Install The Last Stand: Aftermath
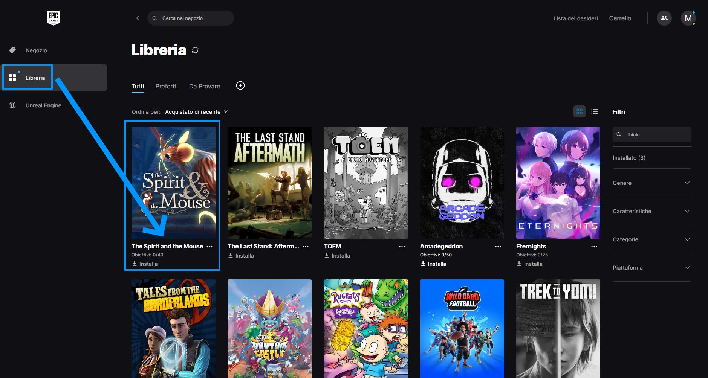708x378 pixels. tap(241, 256)
